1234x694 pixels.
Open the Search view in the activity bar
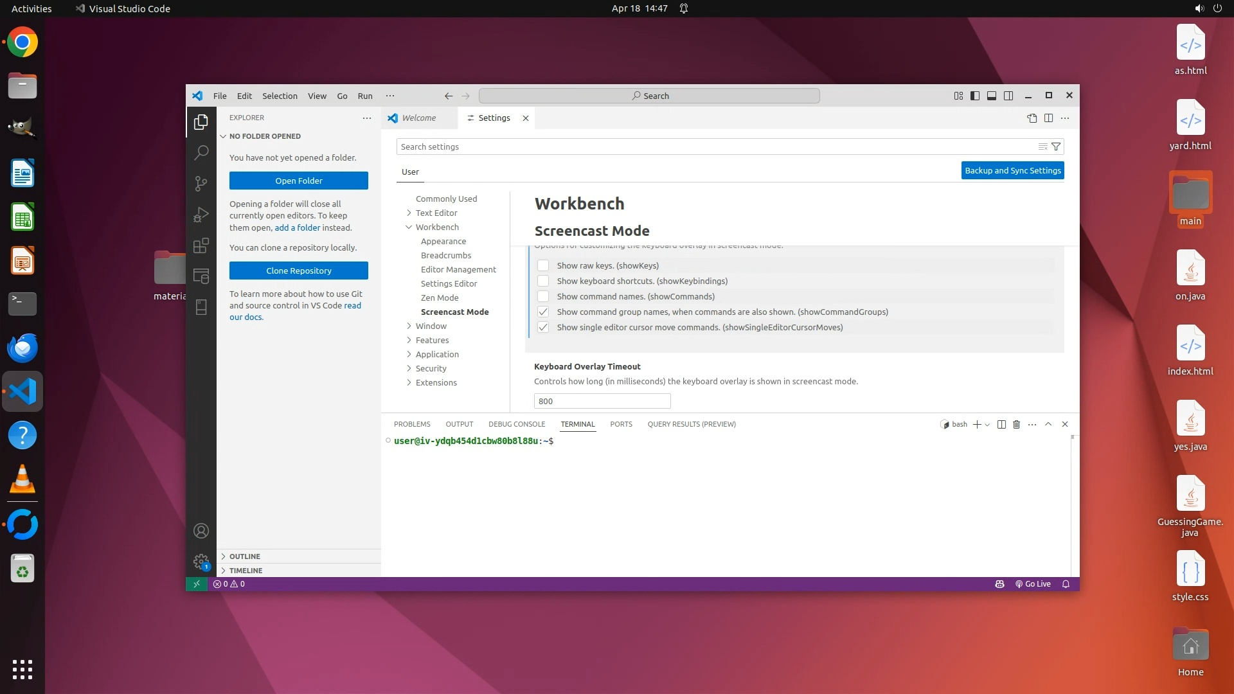click(201, 152)
